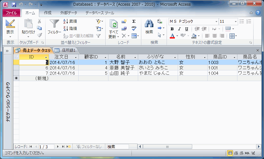Open the font color A red swatch
Screen dimensions: 264x159
point(172,36)
